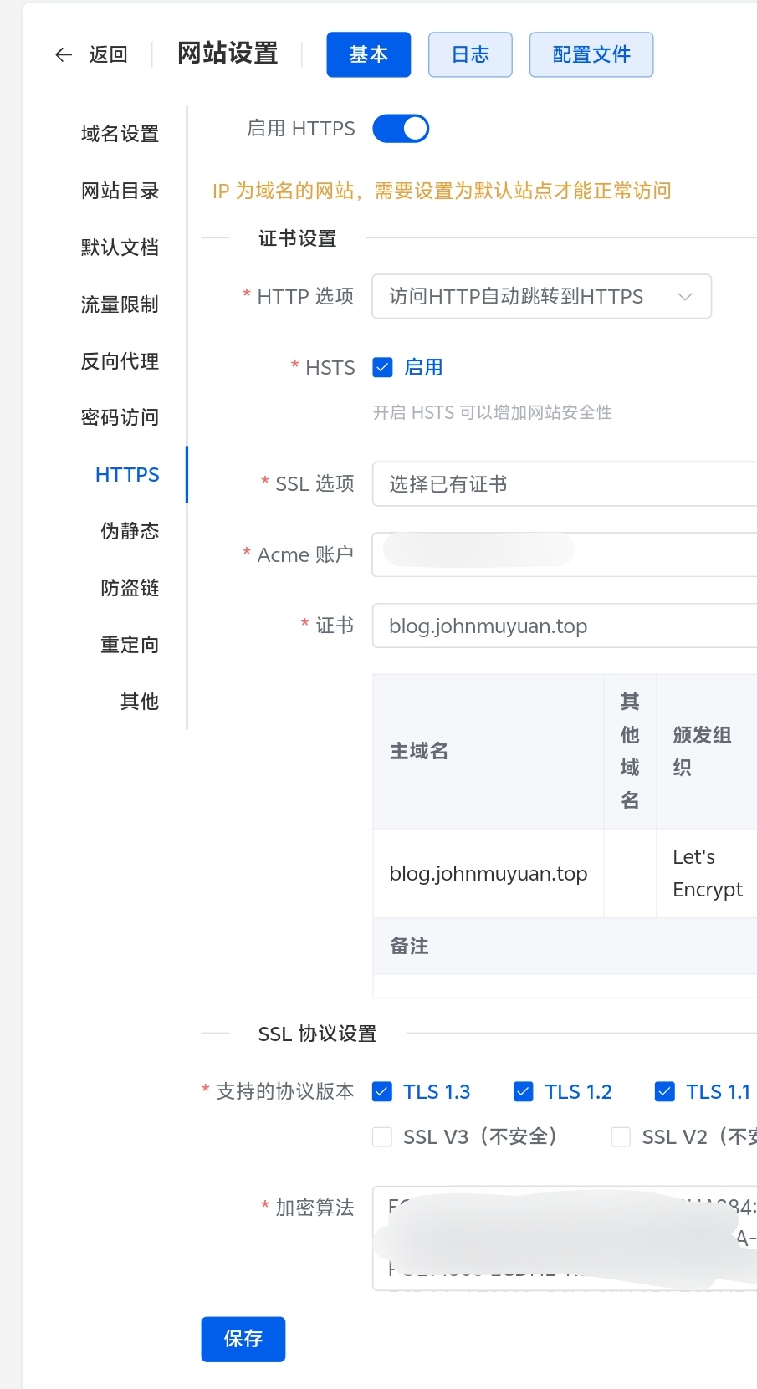Open the SSL options dropdown
The width and height of the screenshot is (757, 1389).
point(565,484)
